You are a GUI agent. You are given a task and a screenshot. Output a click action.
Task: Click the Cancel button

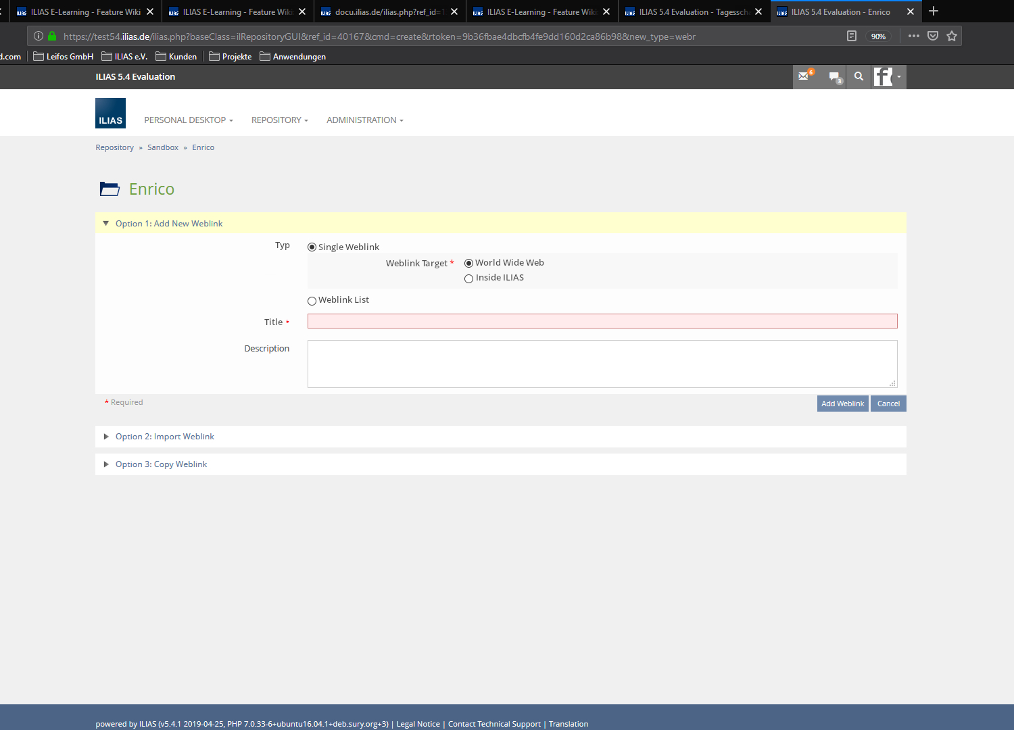[x=888, y=404]
